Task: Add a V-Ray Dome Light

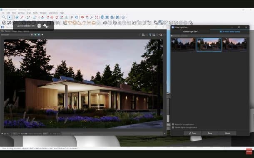Action: [94, 23]
